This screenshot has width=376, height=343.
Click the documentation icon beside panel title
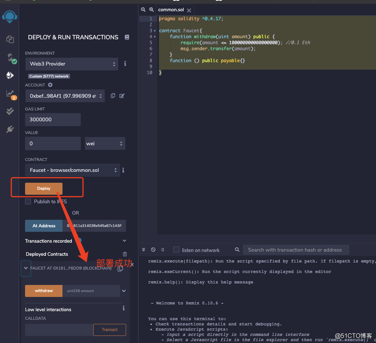click(127, 37)
